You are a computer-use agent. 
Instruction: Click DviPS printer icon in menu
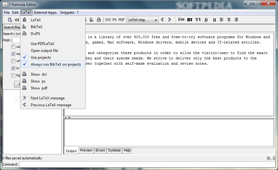click(x=24, y=33)
